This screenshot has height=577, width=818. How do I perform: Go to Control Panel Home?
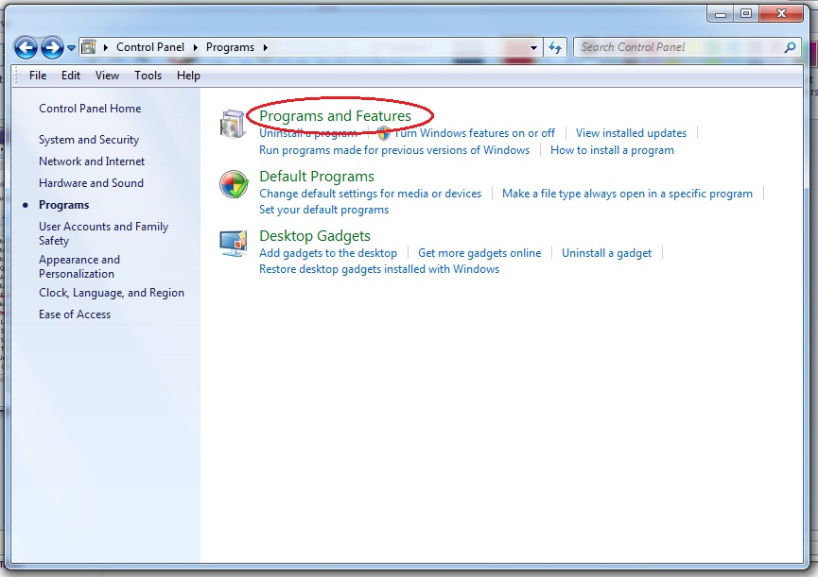pyautogui.click(x=90, y=109)
